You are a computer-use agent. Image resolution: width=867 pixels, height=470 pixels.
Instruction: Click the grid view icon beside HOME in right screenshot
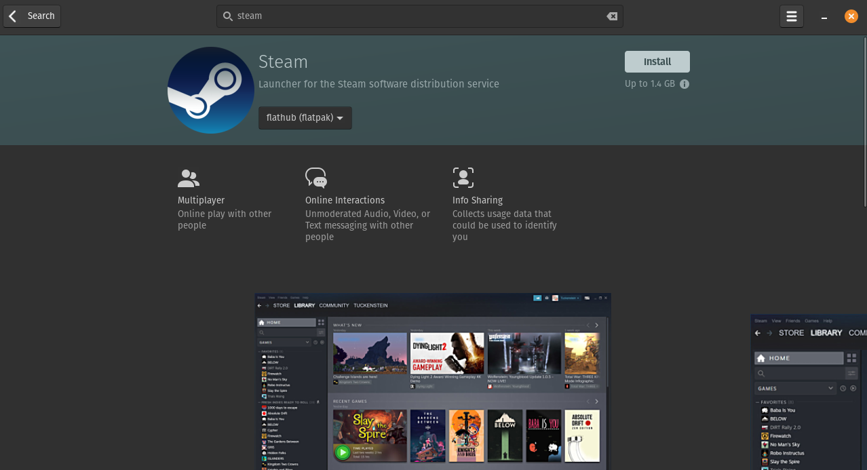(851, 358)
